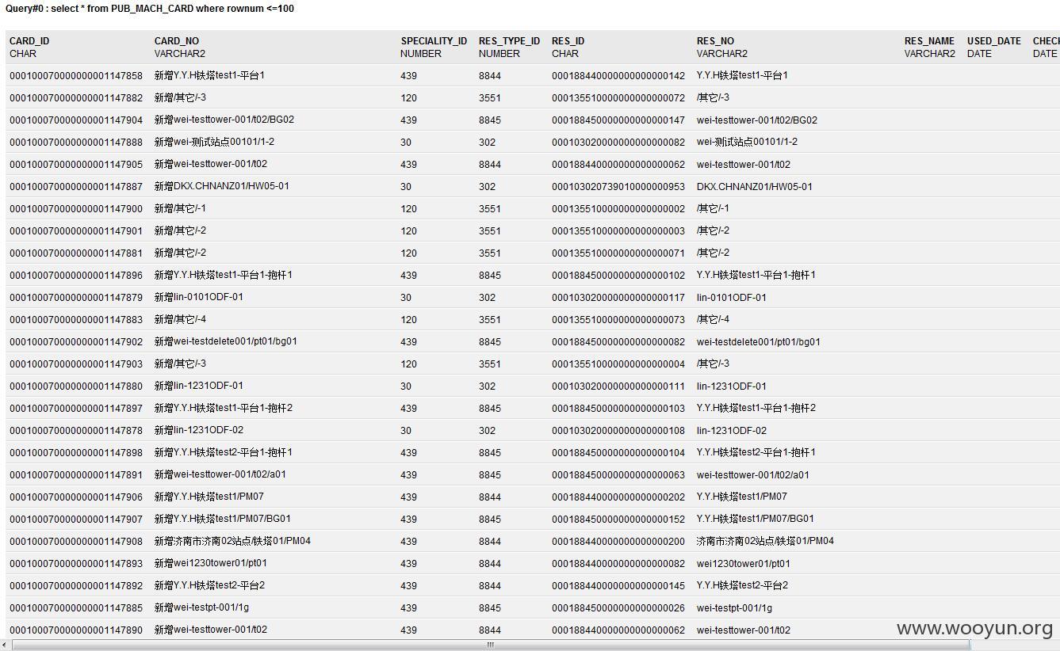Select CARD_NO cell 新增wei-testpt-001/1g

pos(201,608)
